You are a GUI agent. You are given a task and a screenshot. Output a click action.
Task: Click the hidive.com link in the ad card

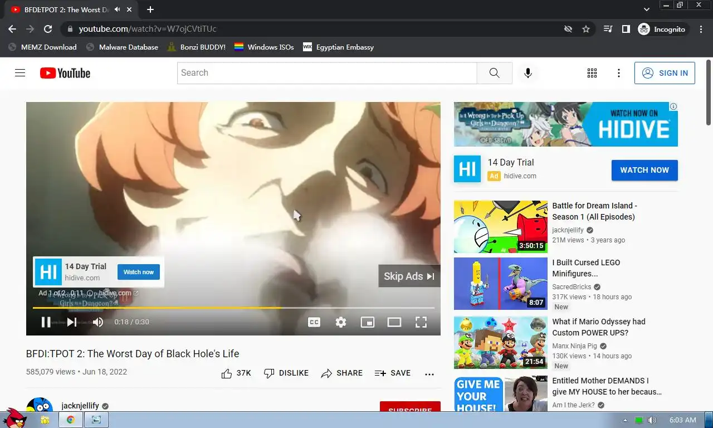[x=520, y=176]
